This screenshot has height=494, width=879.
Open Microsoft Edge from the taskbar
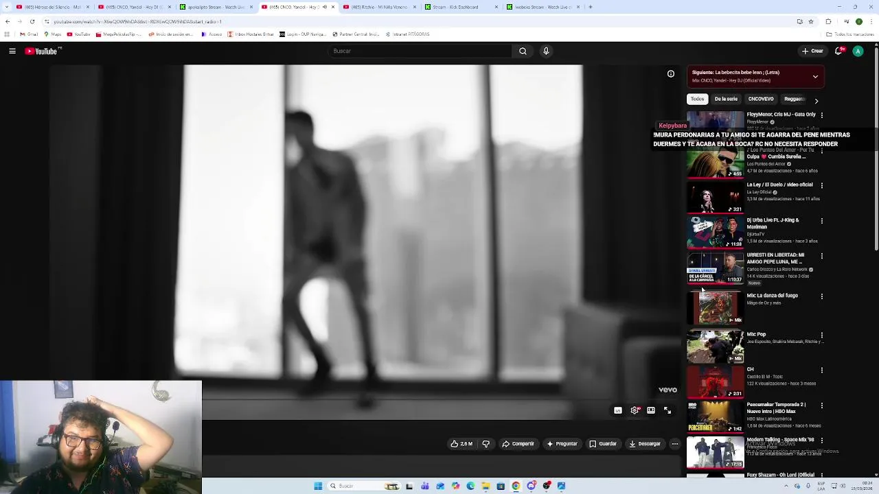(470, 486)
